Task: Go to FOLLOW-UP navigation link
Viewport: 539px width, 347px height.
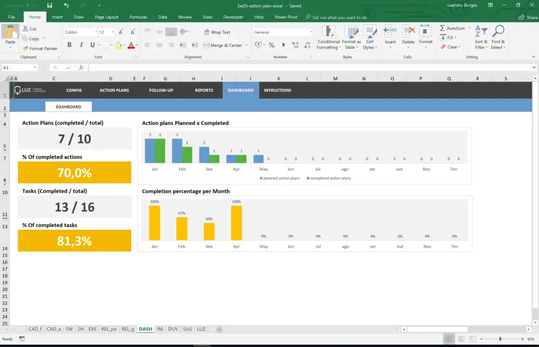Action: click(x=161, y=90)
